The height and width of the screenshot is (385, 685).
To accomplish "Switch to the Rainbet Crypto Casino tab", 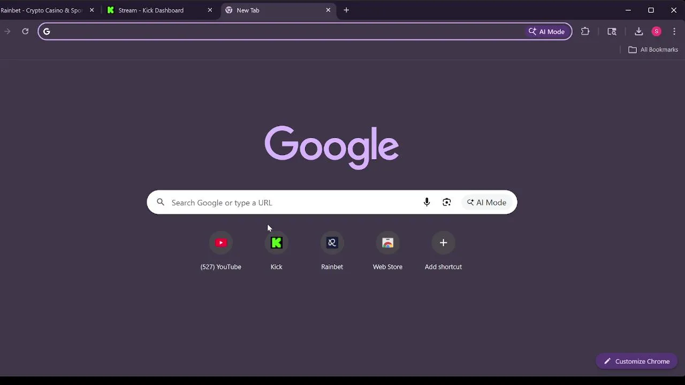I will 42,10.
